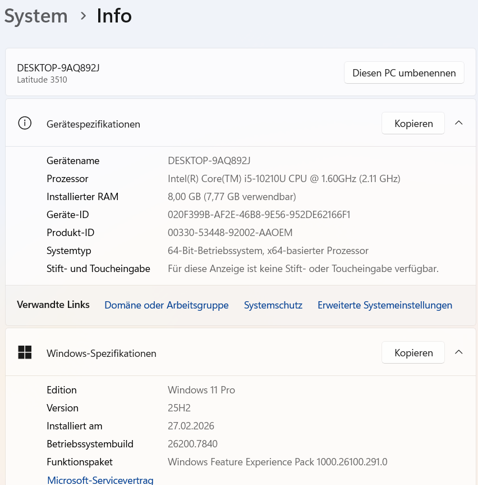Click the Installiert am label
Viewport: 478px width, 485px height.
[75, 426]
